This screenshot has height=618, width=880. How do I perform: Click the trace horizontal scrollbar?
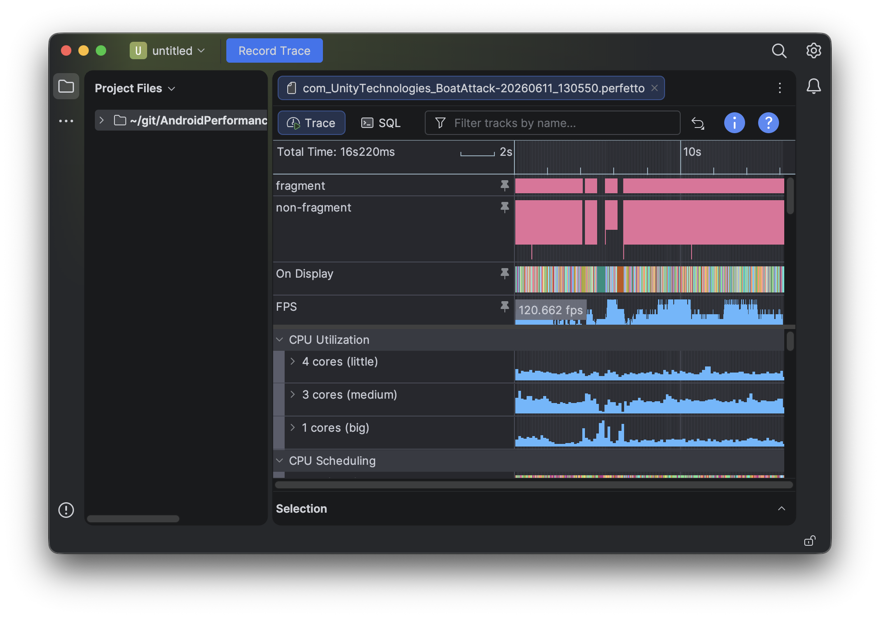coord(534,485)
